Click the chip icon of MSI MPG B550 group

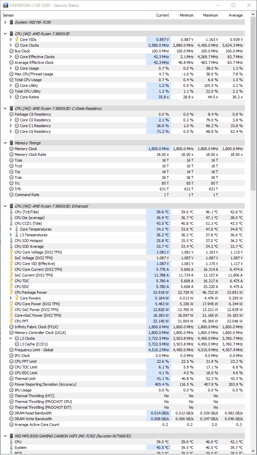point(11,436)
